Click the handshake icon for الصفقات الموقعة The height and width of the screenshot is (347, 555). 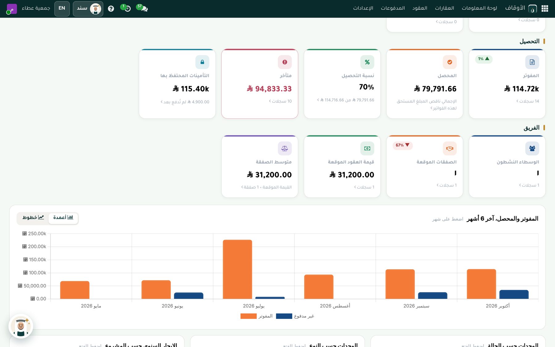point(450,148)
